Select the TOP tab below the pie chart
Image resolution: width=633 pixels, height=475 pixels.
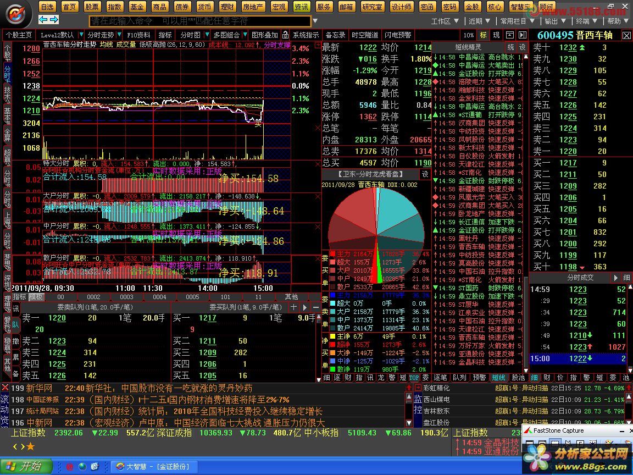(414, 378)
